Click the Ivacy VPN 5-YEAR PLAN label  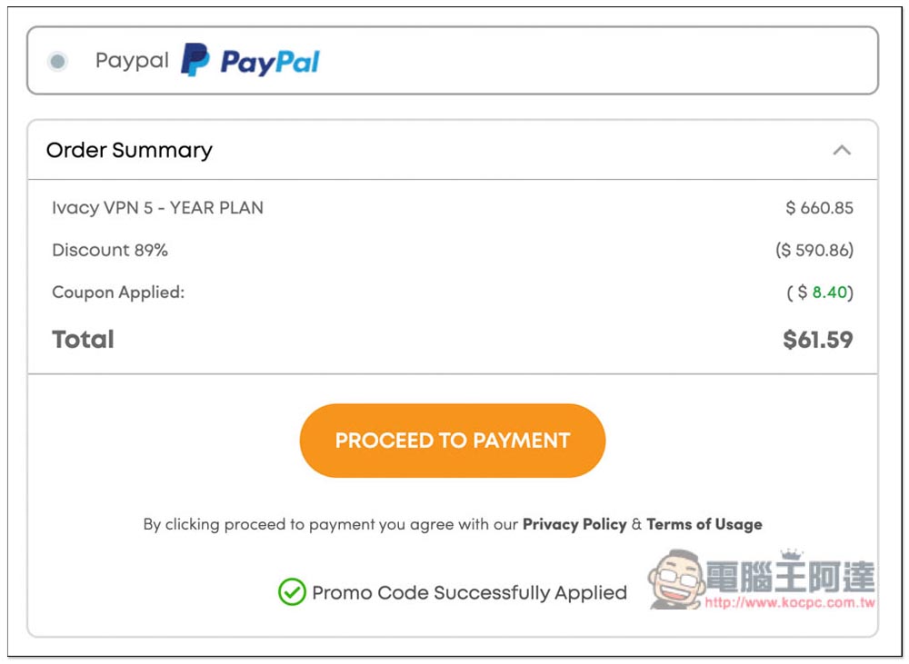click(157, 207)
